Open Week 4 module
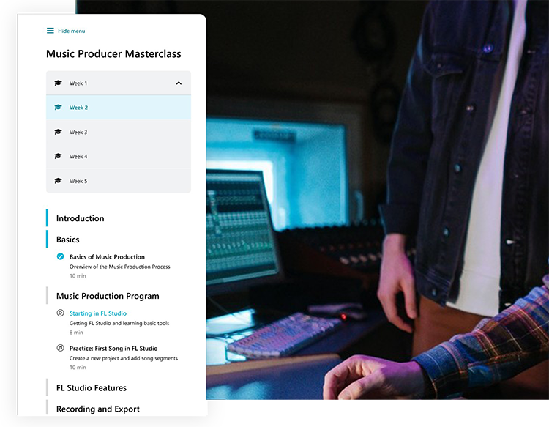Image resolution: width=549 pixels, height=427 pixels. pyautogui.click(x=119, y=156)
